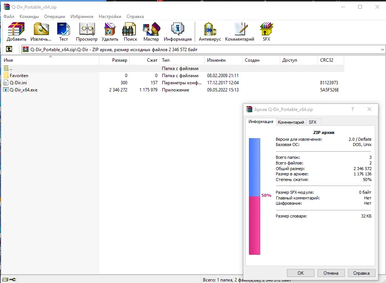Launch the Мастер (Wizard) tool
Viewport: 386px width, 283px height.
151,32
